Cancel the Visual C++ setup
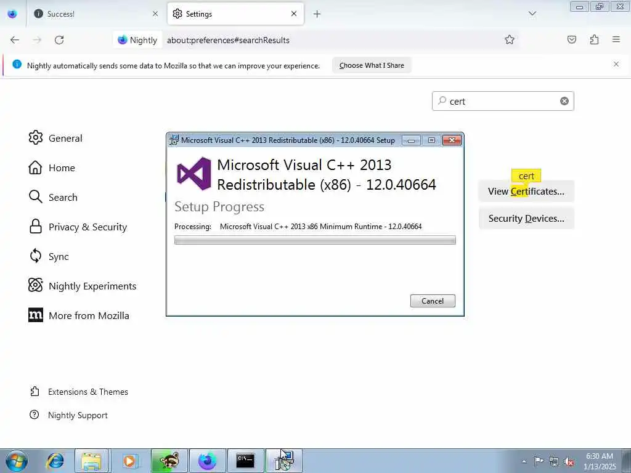The image size is (631, 473). (433, 301)
